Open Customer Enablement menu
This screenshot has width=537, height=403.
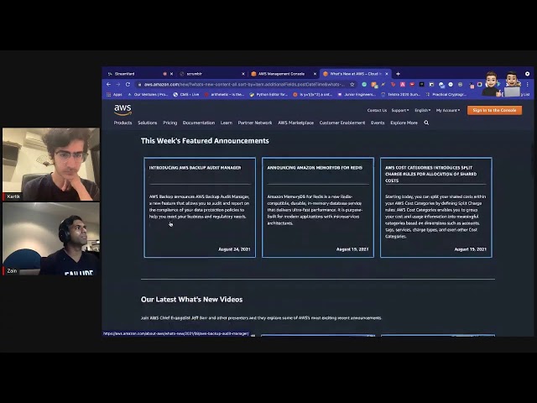click(x=342, y=123)
